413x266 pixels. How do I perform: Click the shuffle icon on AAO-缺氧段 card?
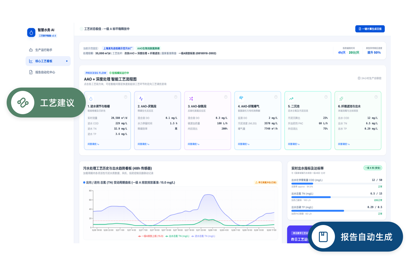(x=191, y=99)
